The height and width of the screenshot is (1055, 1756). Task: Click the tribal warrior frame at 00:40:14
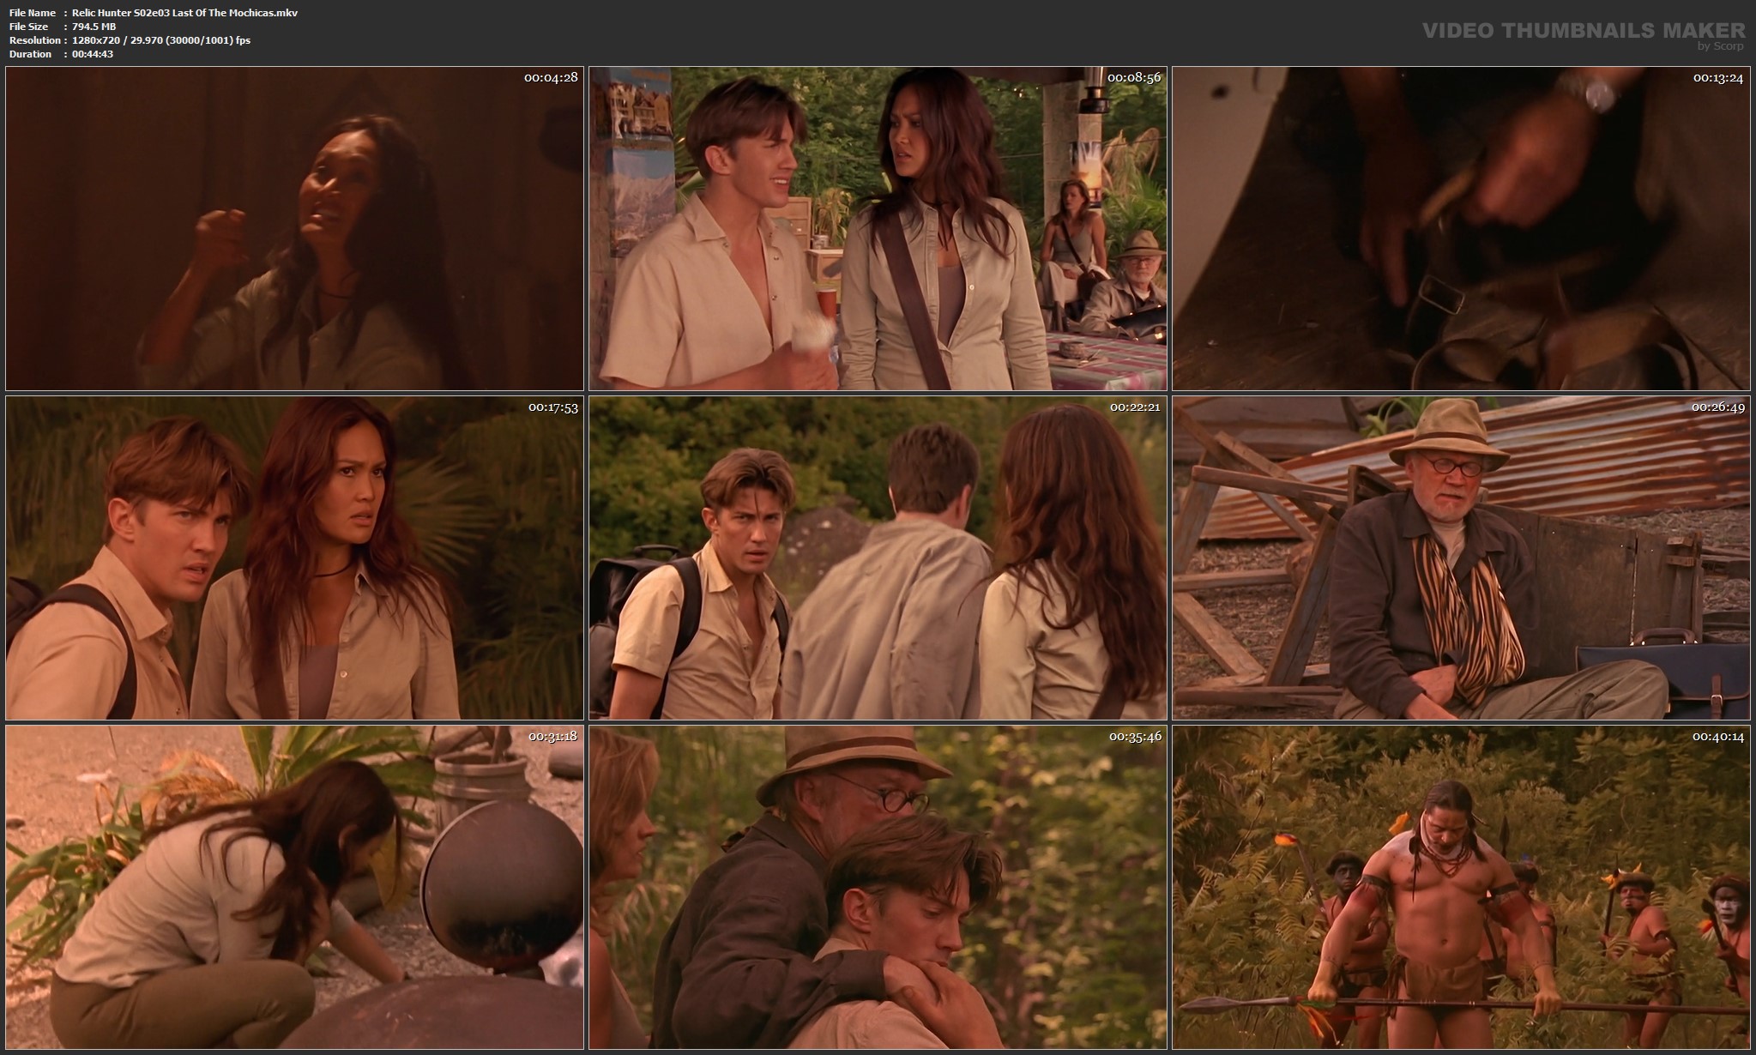(1461, 888)
